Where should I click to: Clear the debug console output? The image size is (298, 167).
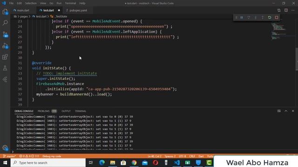tap(279, 111)
